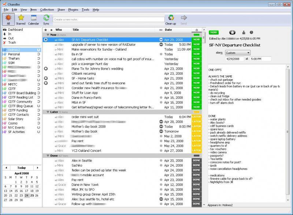The image size is (293, 215).
Task: Collapse the Later section in list
Action: coord(47,112)
